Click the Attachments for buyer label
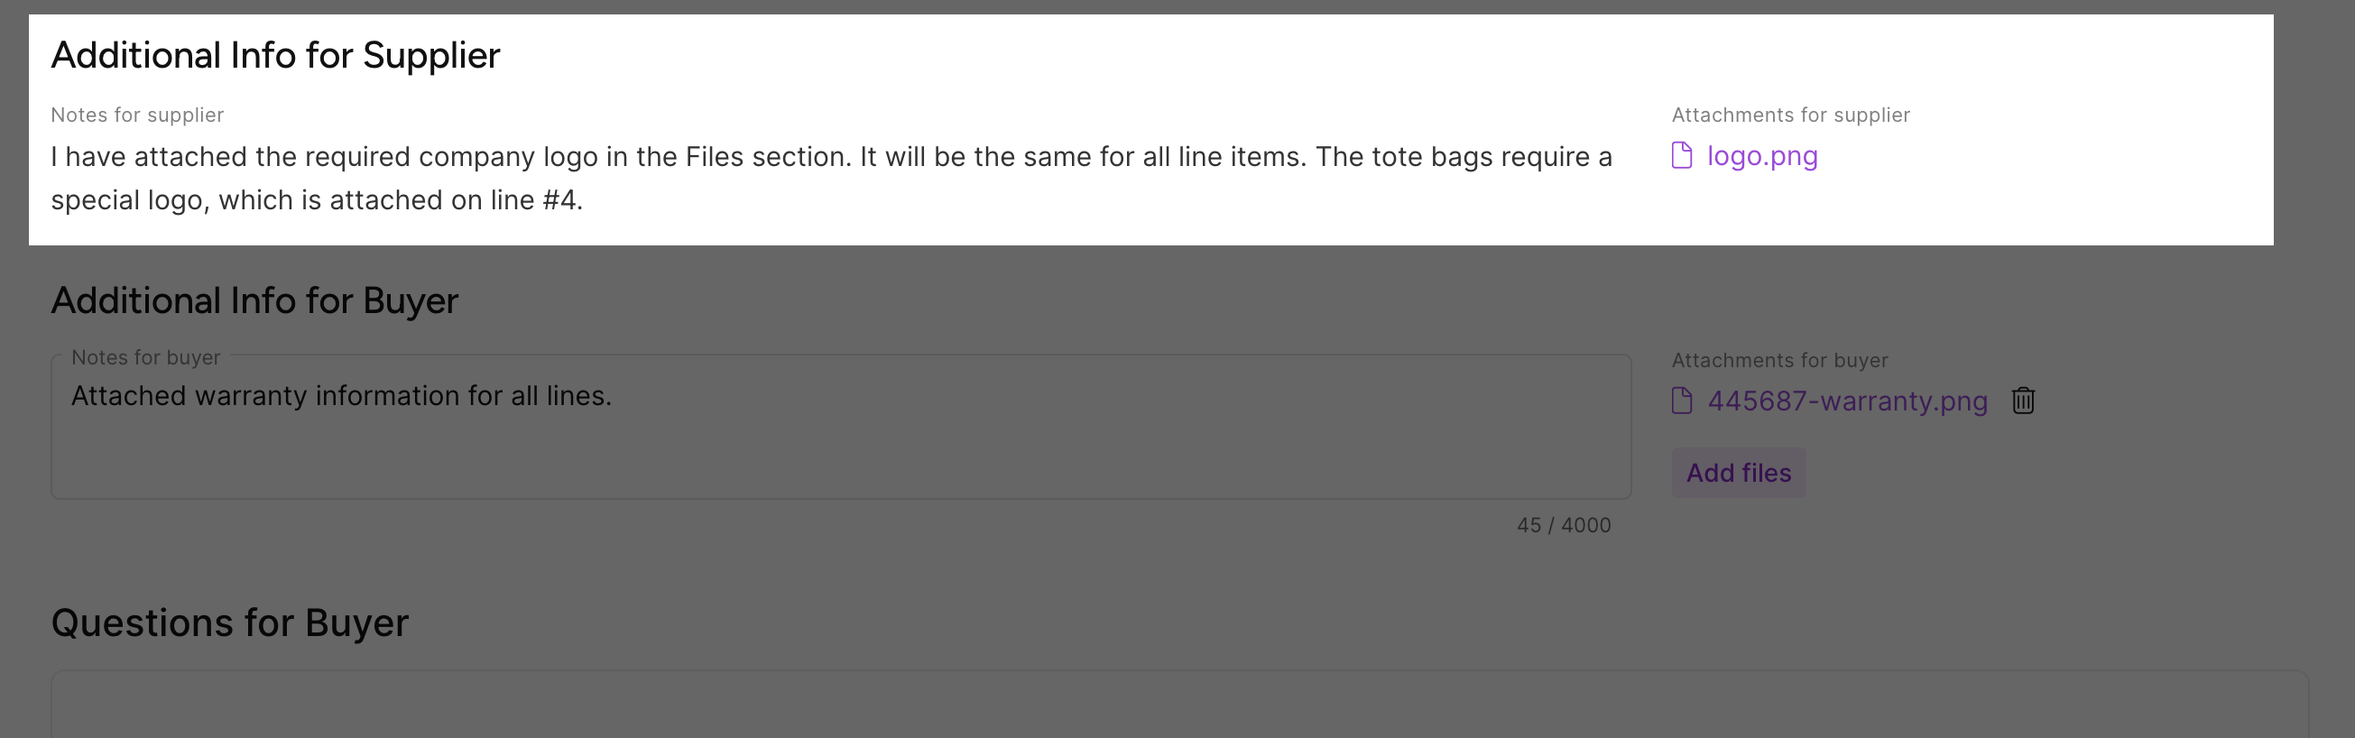This screenshot has height=738, width=2355. tap(1779, 360)
